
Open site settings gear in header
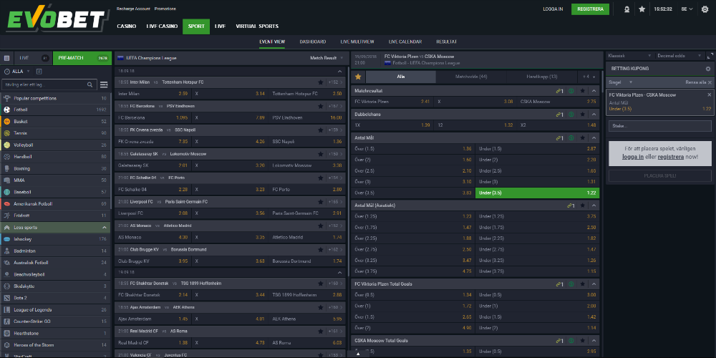705,9
